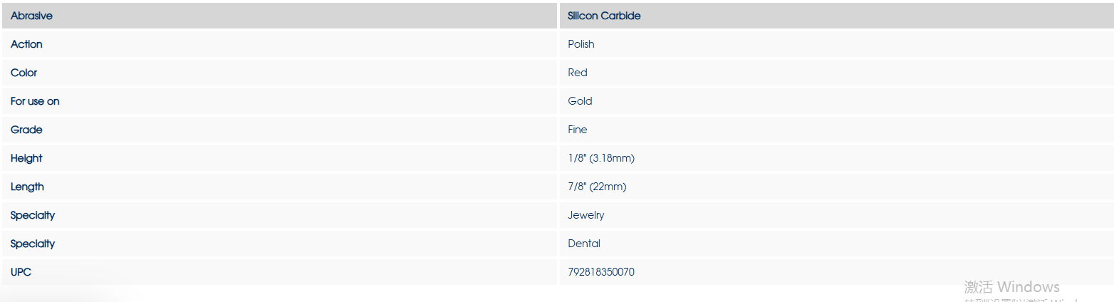
Task: Click the UPC row label
Action: pyautogui.click(x=21, y=272)
